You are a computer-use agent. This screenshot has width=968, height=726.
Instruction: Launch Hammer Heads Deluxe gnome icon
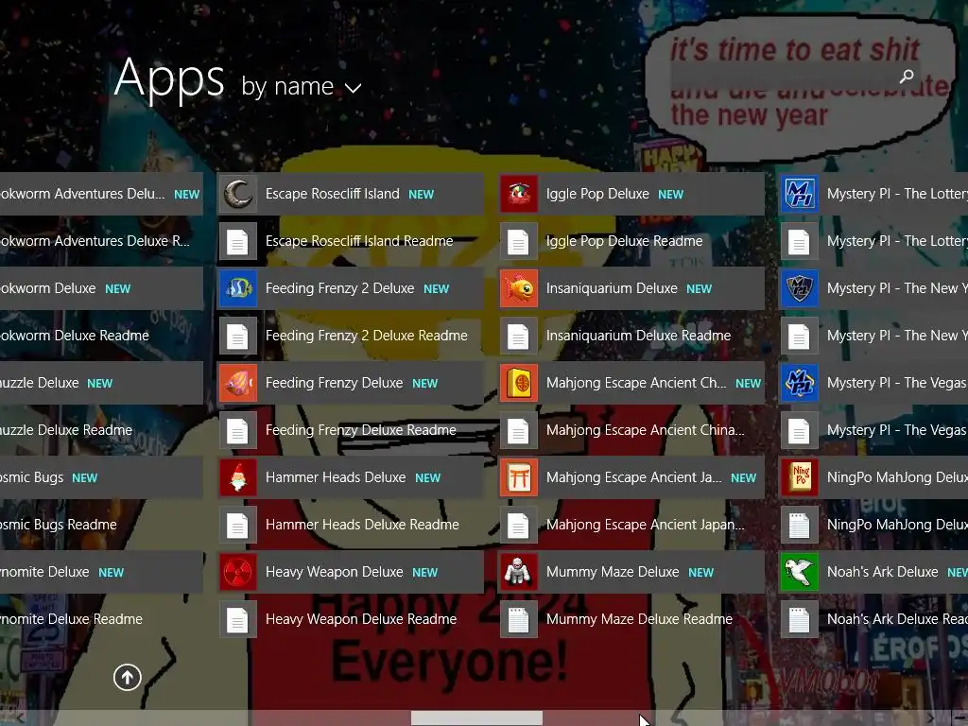pyautogui.click(x=237, y=477)
